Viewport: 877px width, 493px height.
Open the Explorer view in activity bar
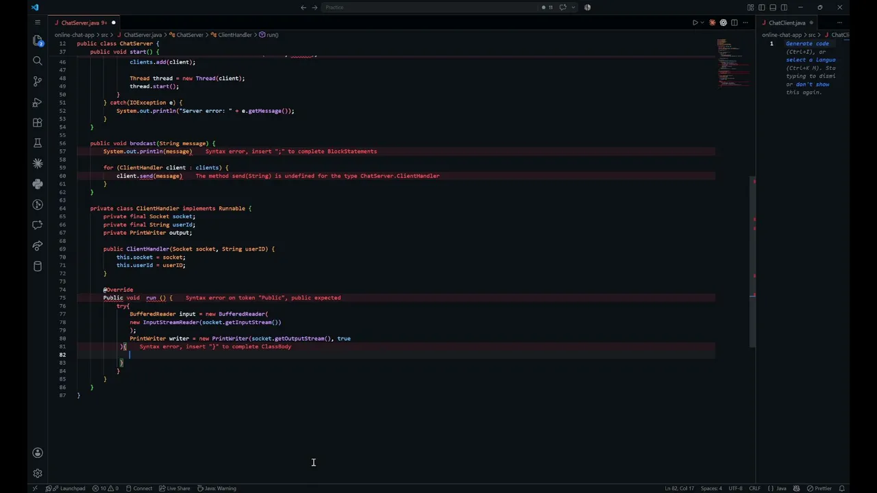[x=38, y=40]
